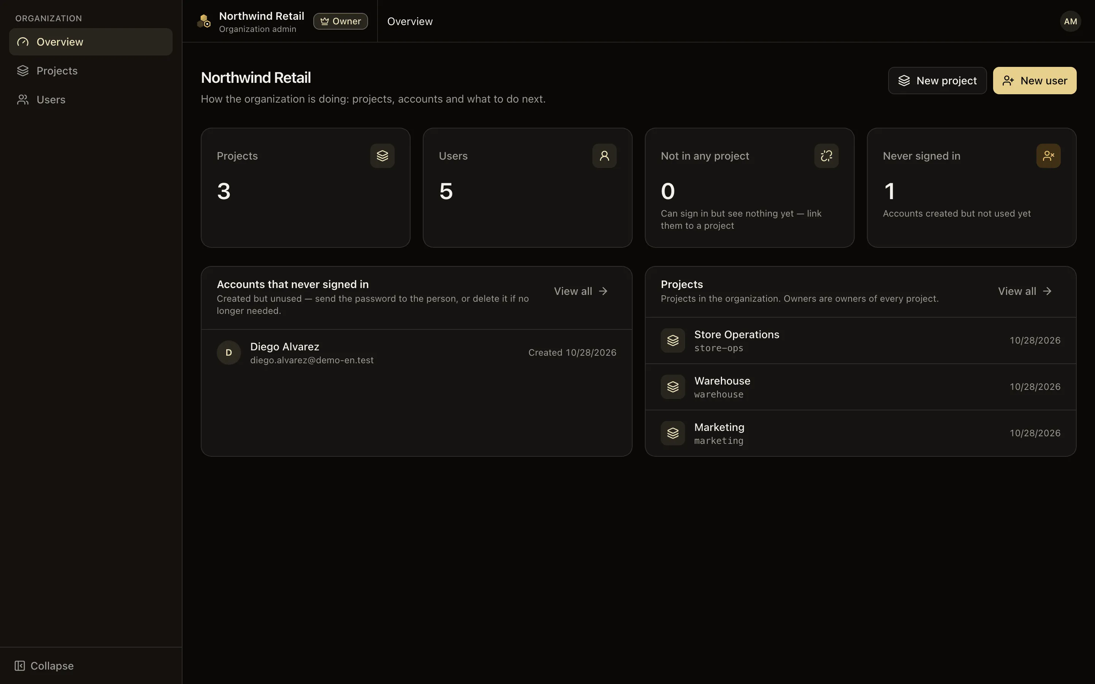
Task: Click the Store Operations layers icon
Action: [x=673, y=340]
